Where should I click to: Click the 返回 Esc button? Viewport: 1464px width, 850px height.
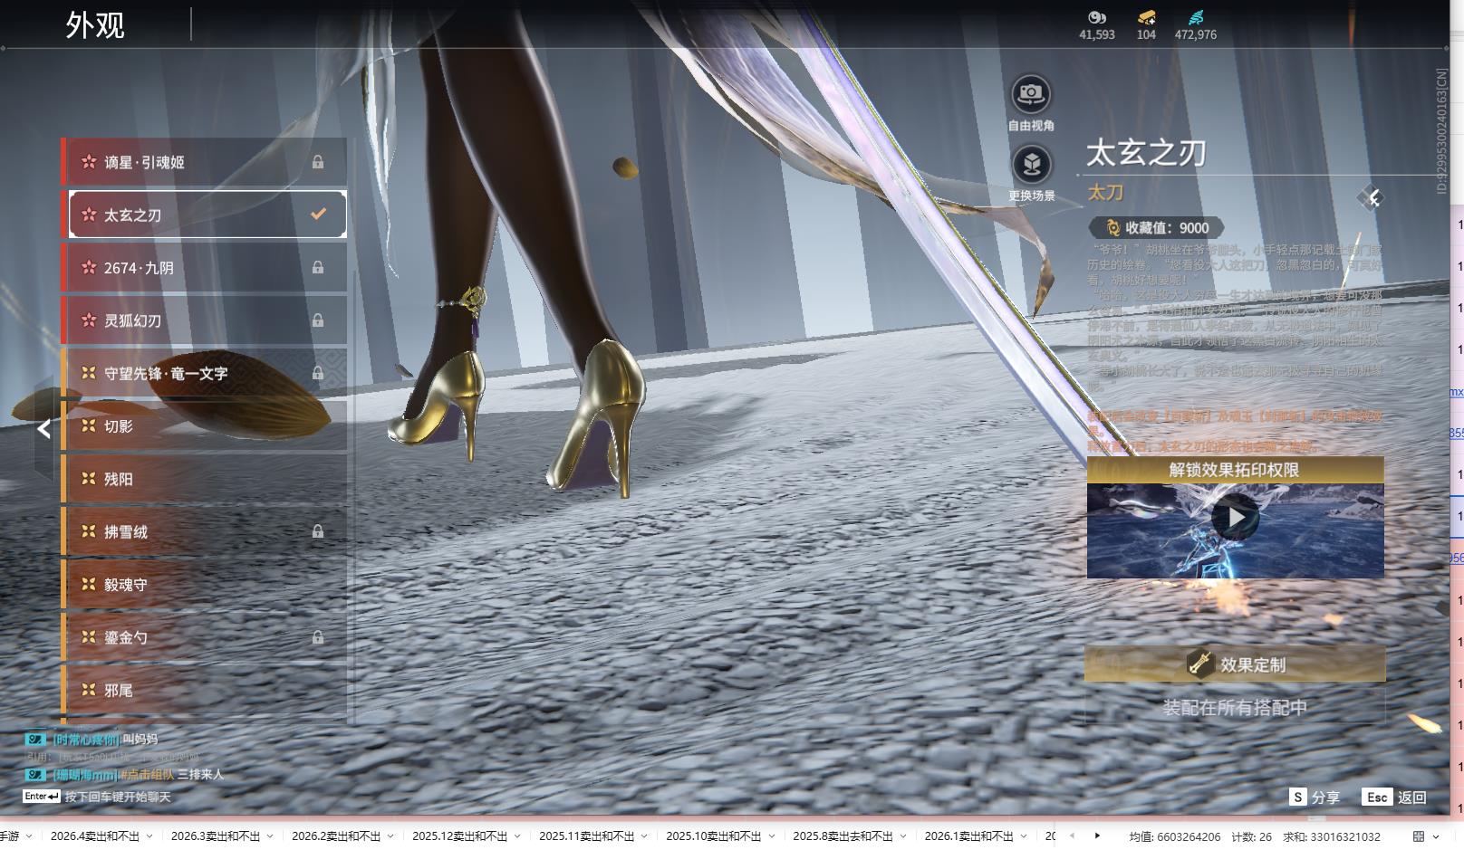(x=1395, y=797)
